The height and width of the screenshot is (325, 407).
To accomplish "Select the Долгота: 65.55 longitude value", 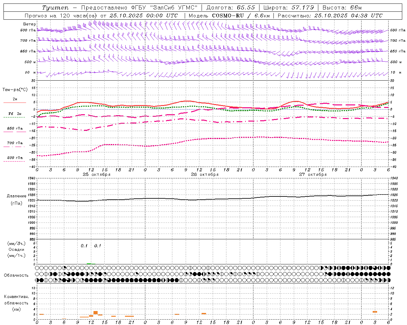I will pyautogui.click(x=231, y=8).
